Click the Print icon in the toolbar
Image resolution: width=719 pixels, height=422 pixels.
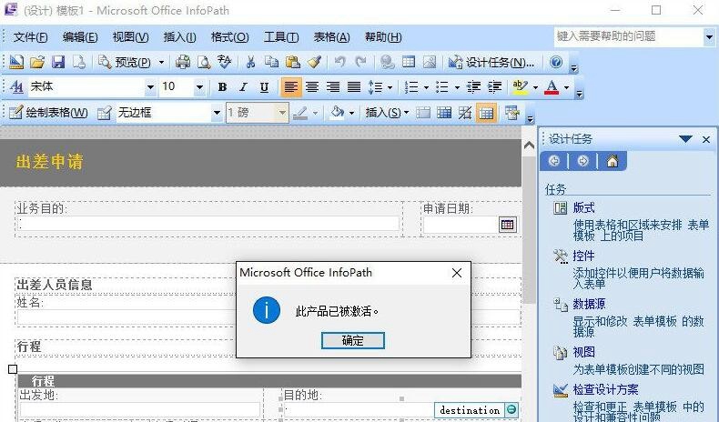tap(183, 62)
